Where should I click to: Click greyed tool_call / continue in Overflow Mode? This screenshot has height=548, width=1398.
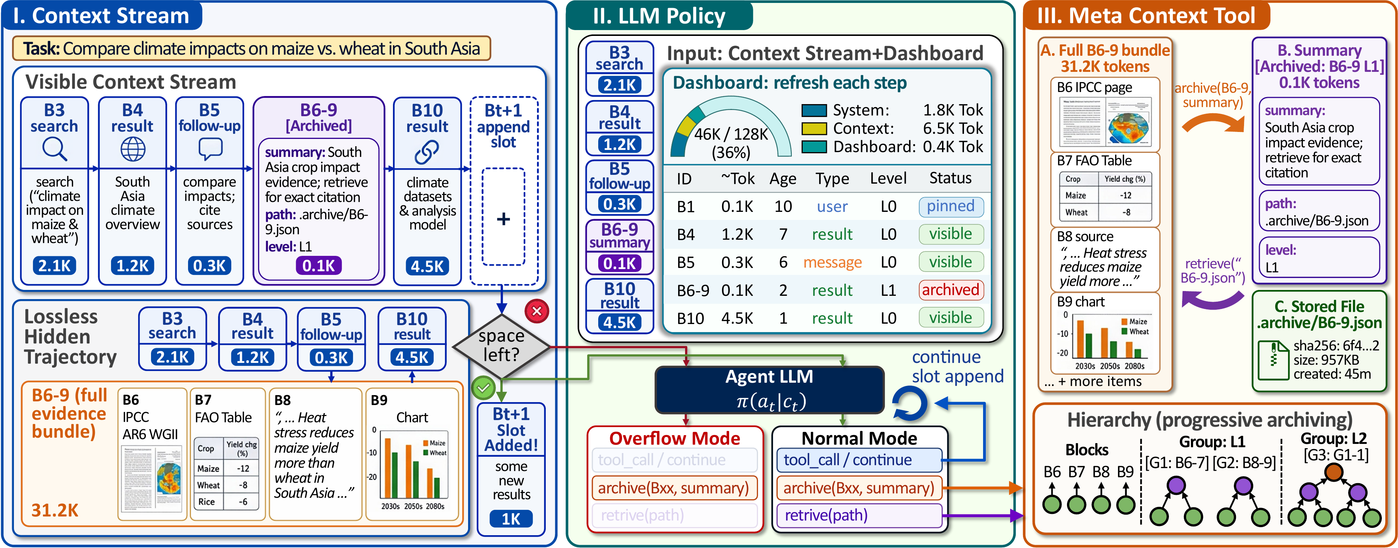point(674,460)
